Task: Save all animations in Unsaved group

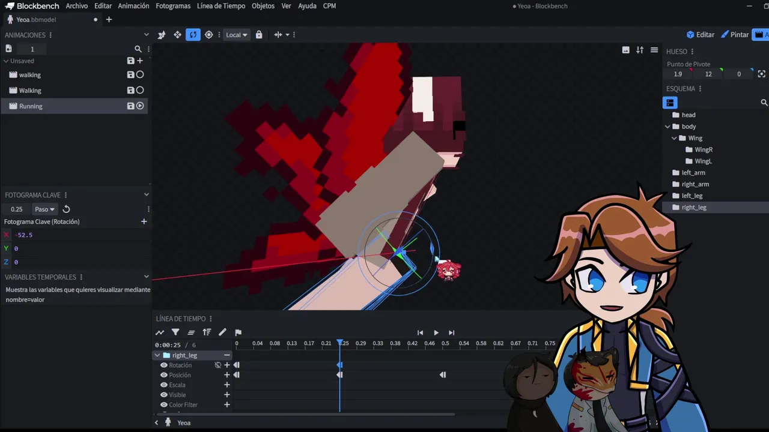Action: coord(130,61)
